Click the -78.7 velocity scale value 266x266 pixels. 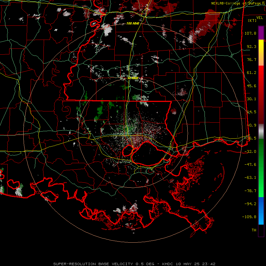(x=250, y=191)
